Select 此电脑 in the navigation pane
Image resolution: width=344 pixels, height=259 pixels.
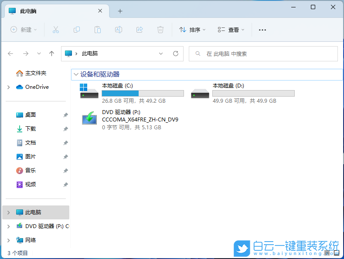tap(36, 212)
